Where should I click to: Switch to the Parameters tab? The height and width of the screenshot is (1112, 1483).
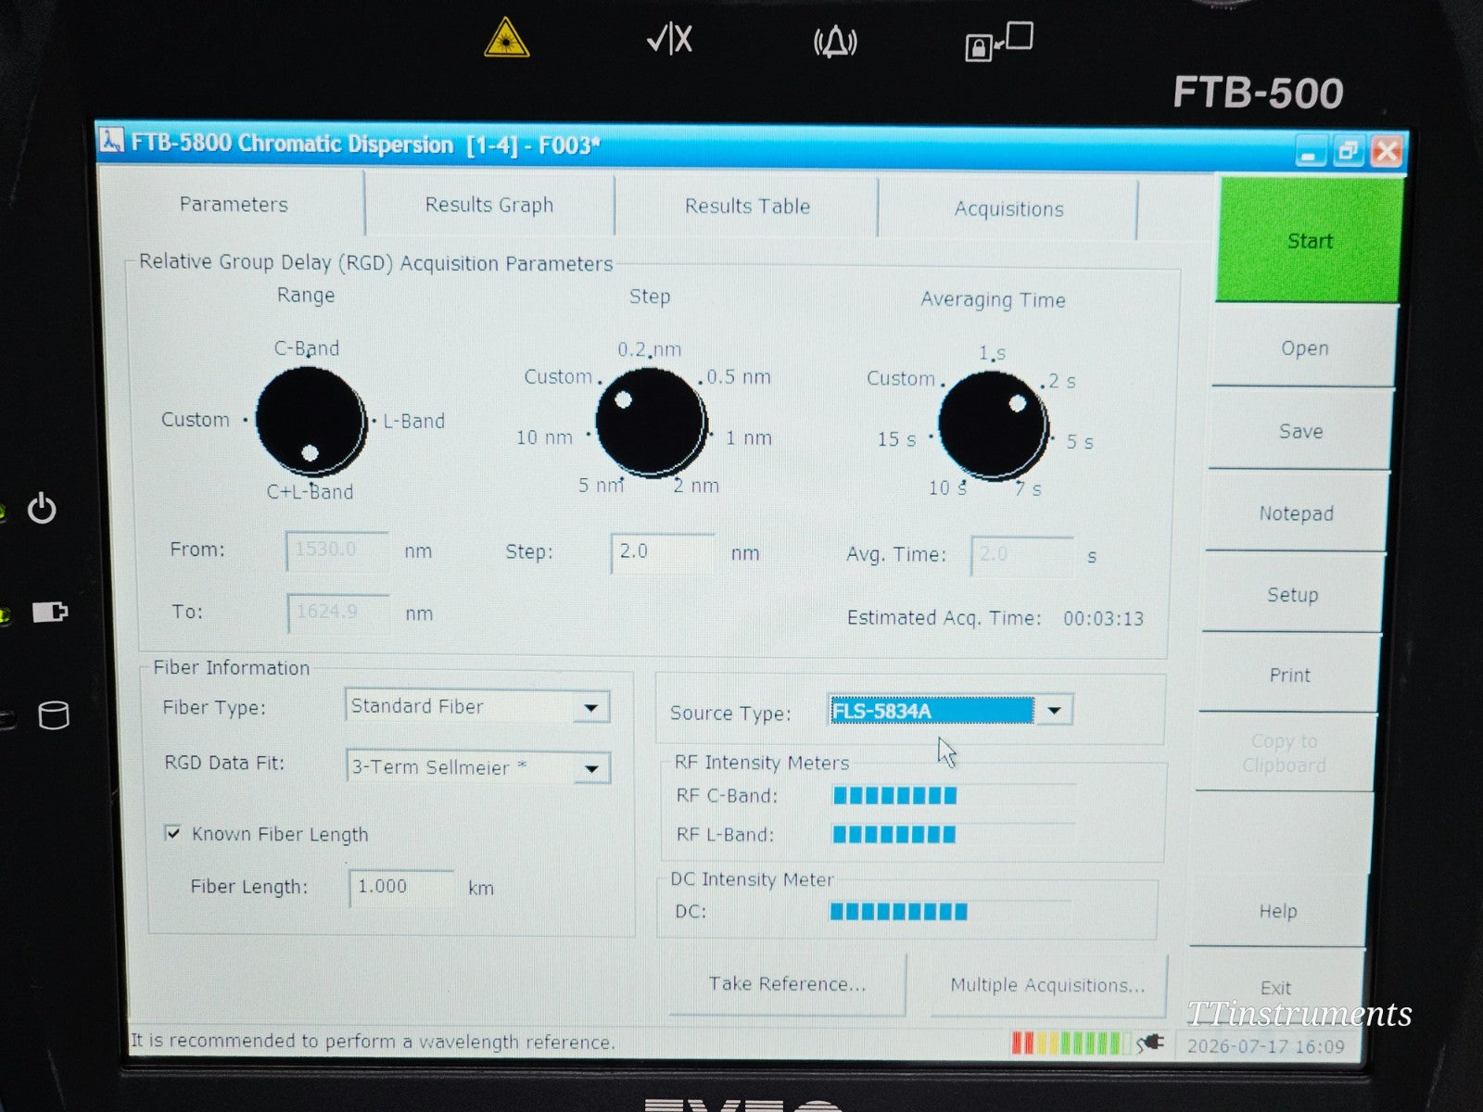234,204
